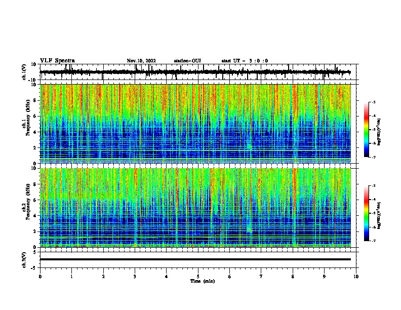
Task: Click the ch.1 colorbar scale
Action: (x=366, y=130)
